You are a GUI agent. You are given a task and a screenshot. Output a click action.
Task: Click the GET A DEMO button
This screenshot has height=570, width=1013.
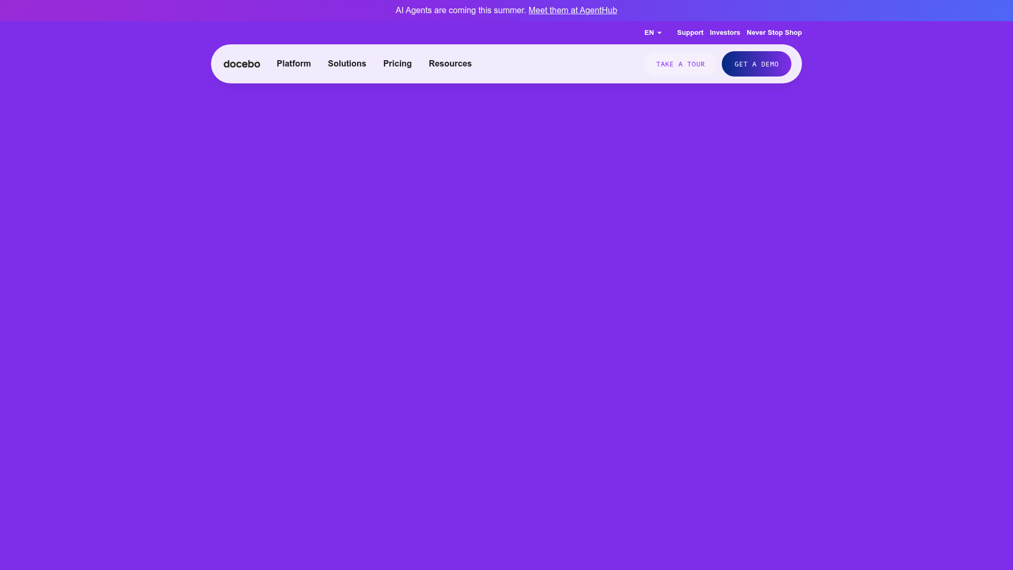point(756,64)
